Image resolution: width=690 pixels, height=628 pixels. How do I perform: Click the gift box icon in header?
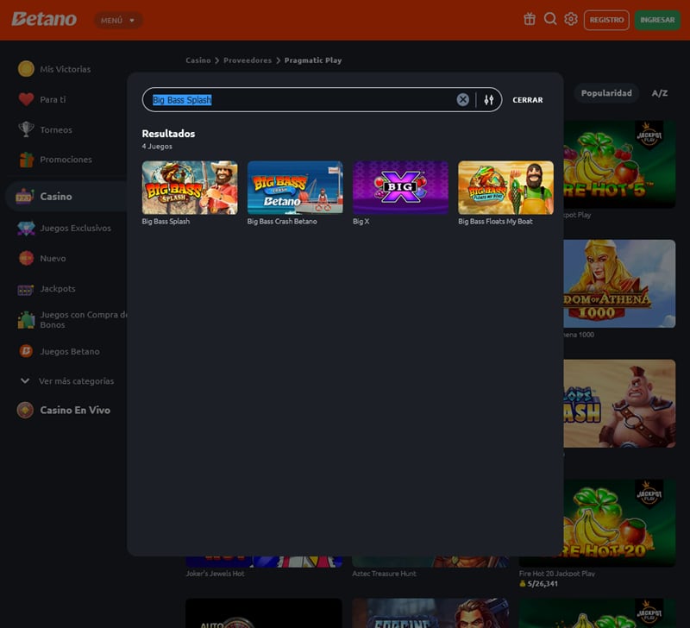530,19
